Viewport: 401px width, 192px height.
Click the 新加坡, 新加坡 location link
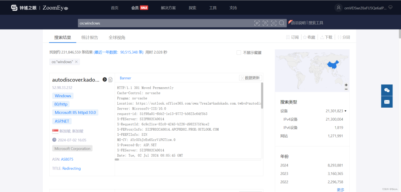tap(71, 131)
